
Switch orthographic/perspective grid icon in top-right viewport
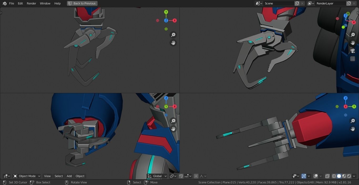tap(353, 59)
